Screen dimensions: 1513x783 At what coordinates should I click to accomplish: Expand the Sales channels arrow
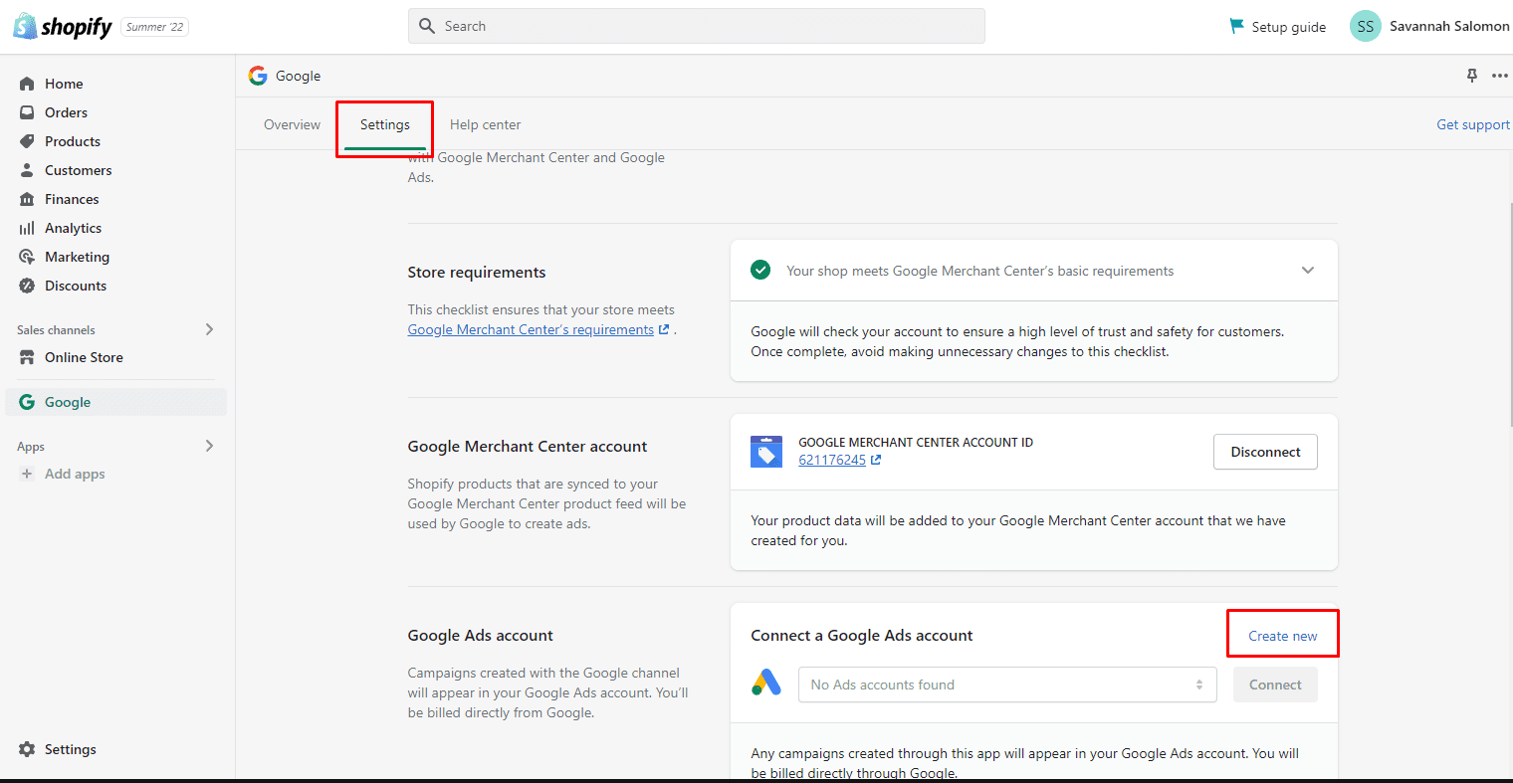tap(209, 329)
